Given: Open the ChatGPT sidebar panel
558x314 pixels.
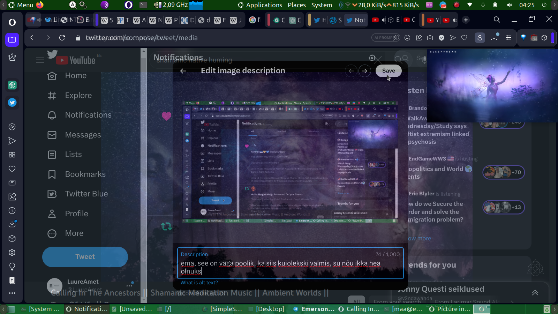Looking at the screenshot, I should (12, 85).
